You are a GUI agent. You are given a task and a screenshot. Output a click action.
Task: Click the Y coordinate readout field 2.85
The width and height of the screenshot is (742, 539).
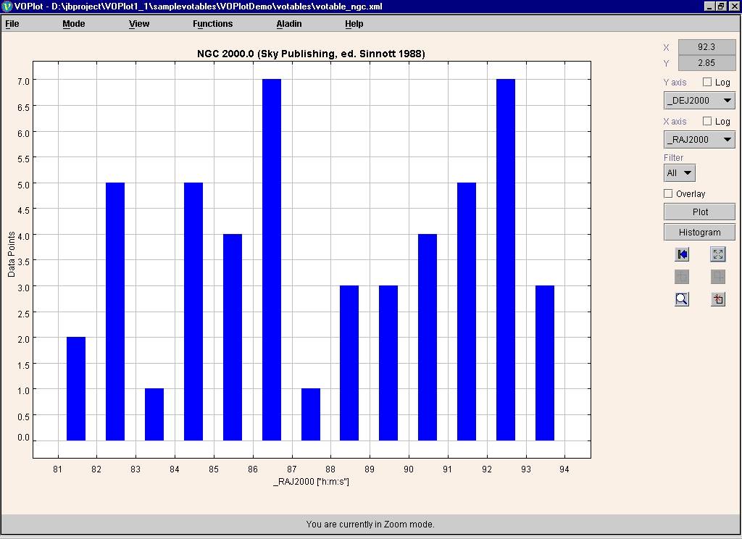(706, 63)
